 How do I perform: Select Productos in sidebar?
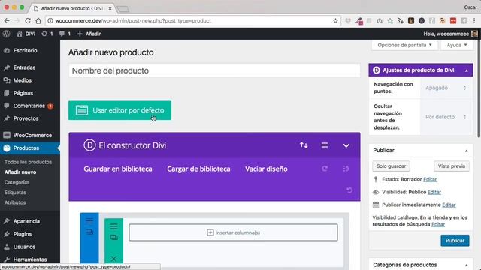pyautogui.click(x=26, y=148)
